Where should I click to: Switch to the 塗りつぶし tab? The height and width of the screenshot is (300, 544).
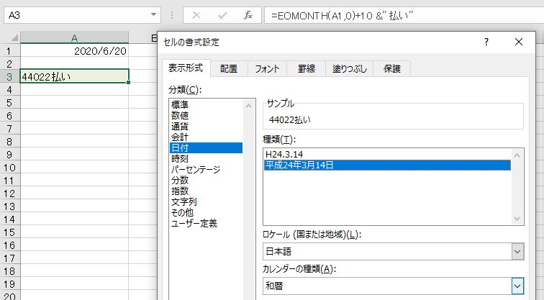pyautogui.click(x=350, y=68)
